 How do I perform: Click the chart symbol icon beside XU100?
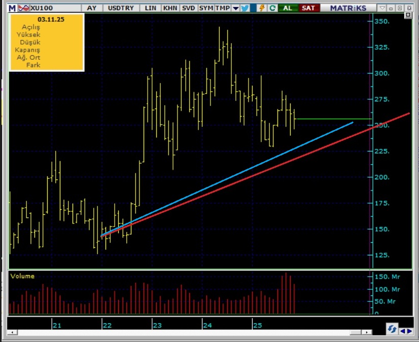coord(23,8)
